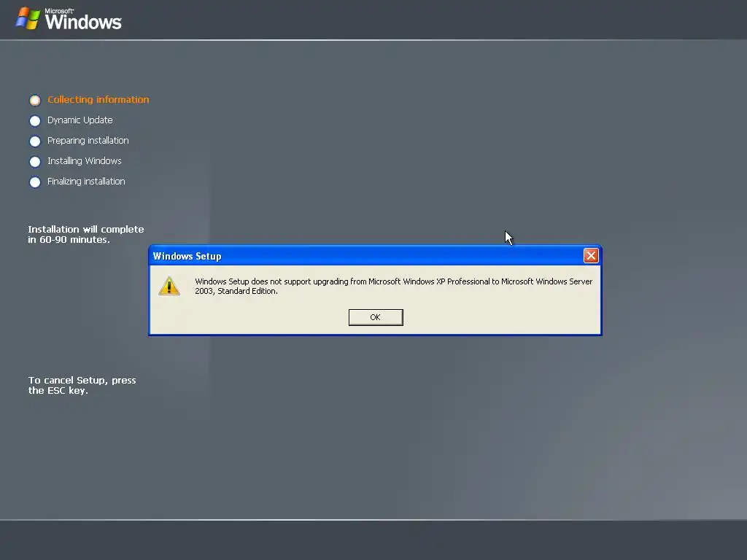Image resolution: width=747 pixels, height=560 pixels.
Task: Close the Windows Setup dialog with the X
Action: (591, 256)
